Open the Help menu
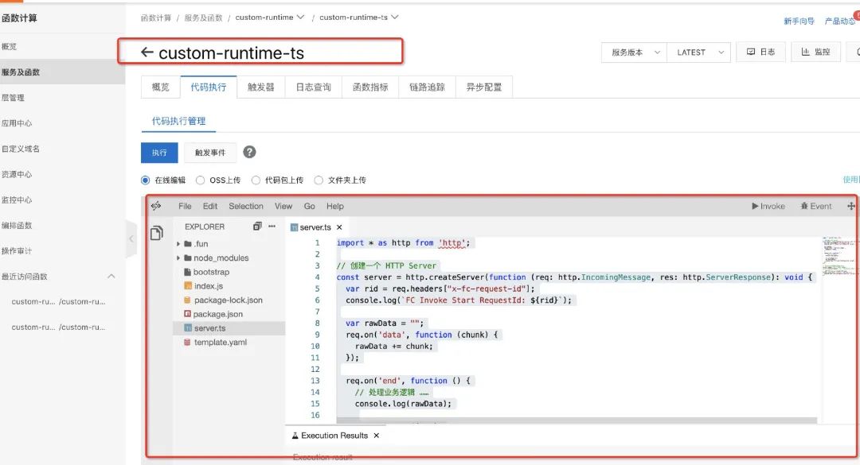The image size is (860, 465). (335, 206)
